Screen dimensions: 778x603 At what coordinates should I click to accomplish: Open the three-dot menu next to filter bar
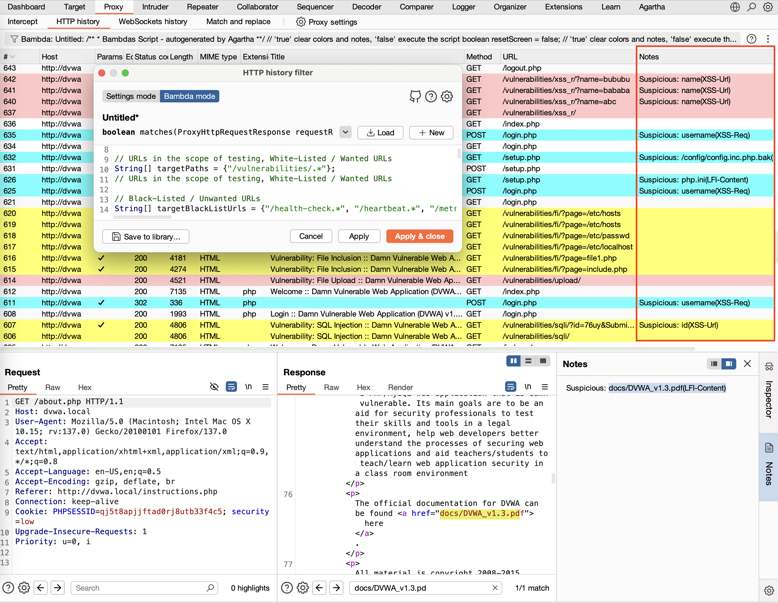click(768, 39)
